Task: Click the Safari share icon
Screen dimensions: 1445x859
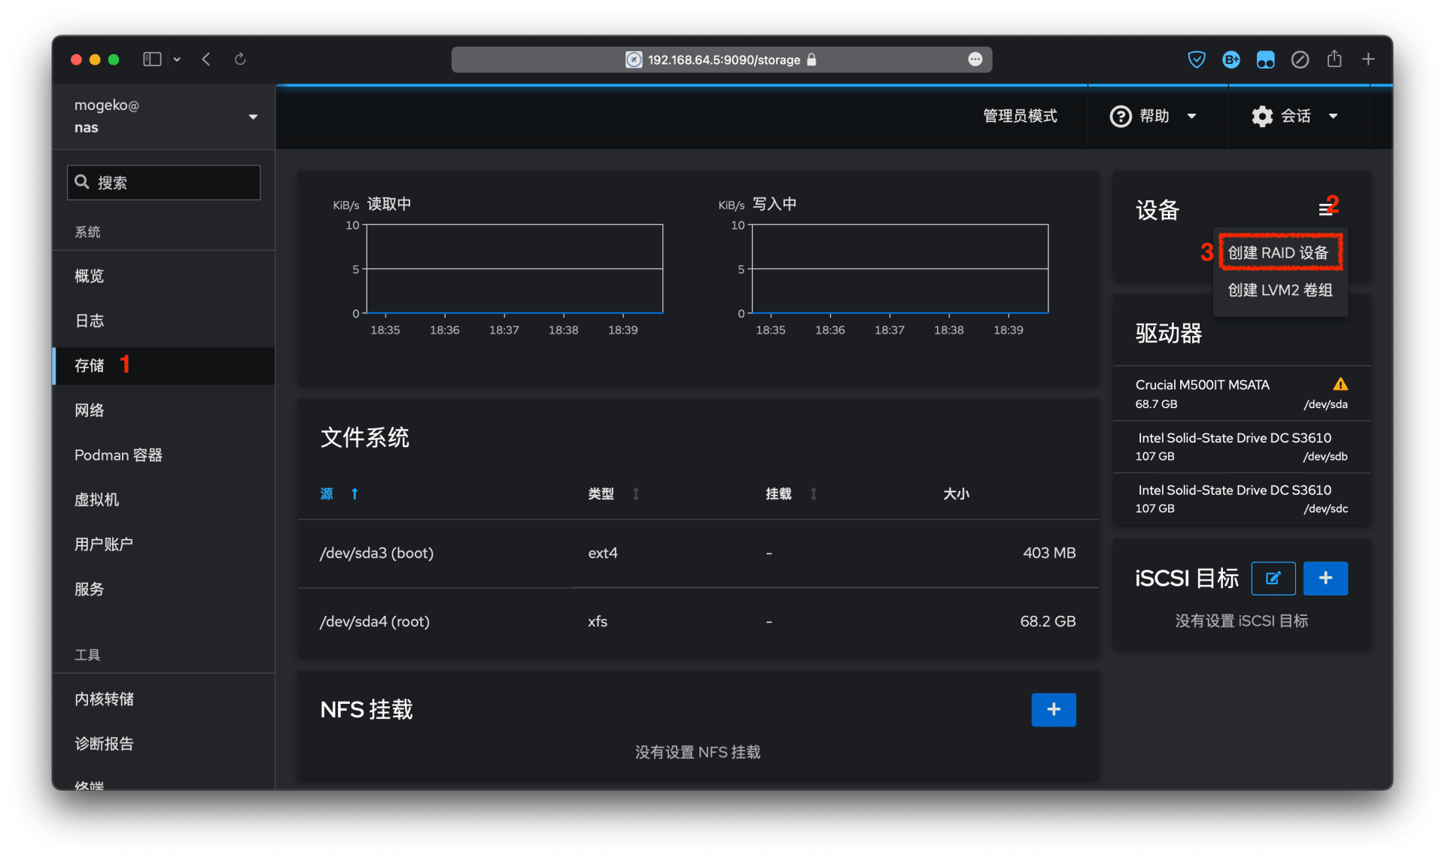Action: click(1334, 59)
